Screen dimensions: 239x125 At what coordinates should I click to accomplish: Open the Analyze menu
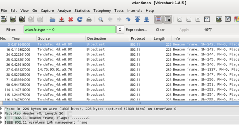[x=64, y=11]
